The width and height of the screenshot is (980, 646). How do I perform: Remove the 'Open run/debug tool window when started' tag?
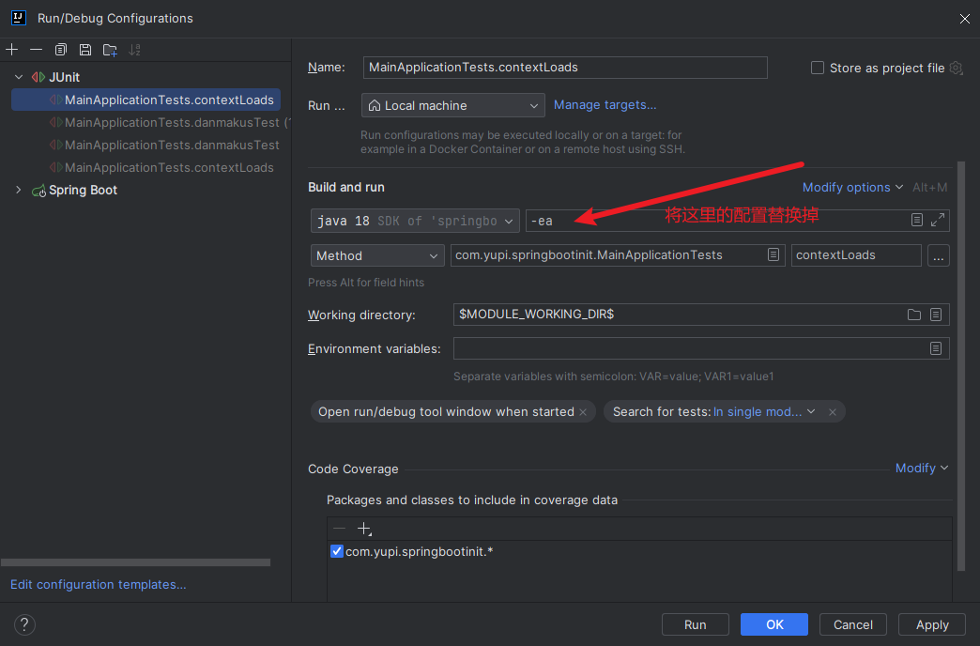(583, 412)
